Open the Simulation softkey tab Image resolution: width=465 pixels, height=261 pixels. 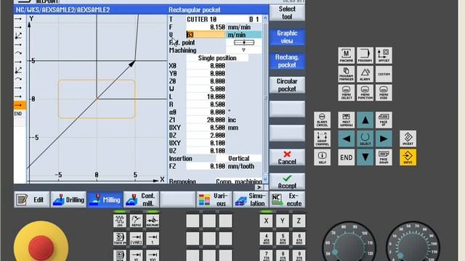click(x=251, y=200)
